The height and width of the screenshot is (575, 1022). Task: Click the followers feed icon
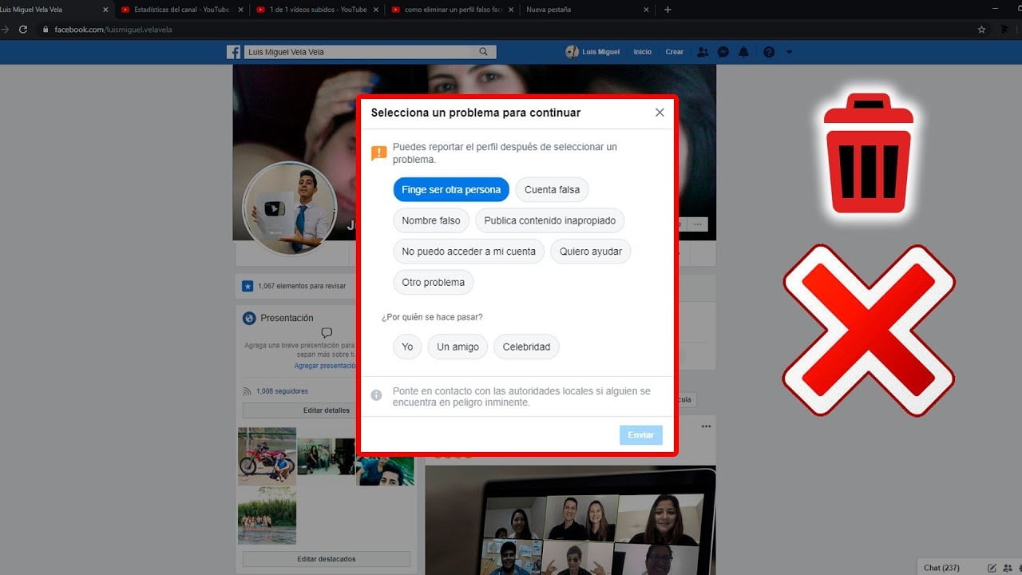(247, 391)
